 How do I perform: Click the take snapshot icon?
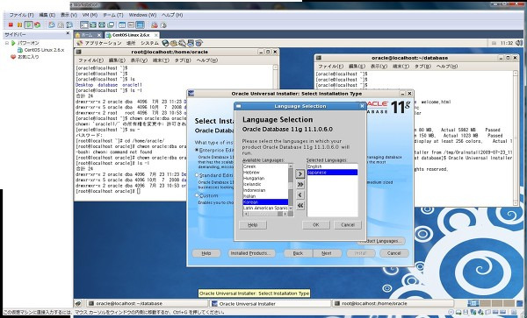(x=52, y=25)
